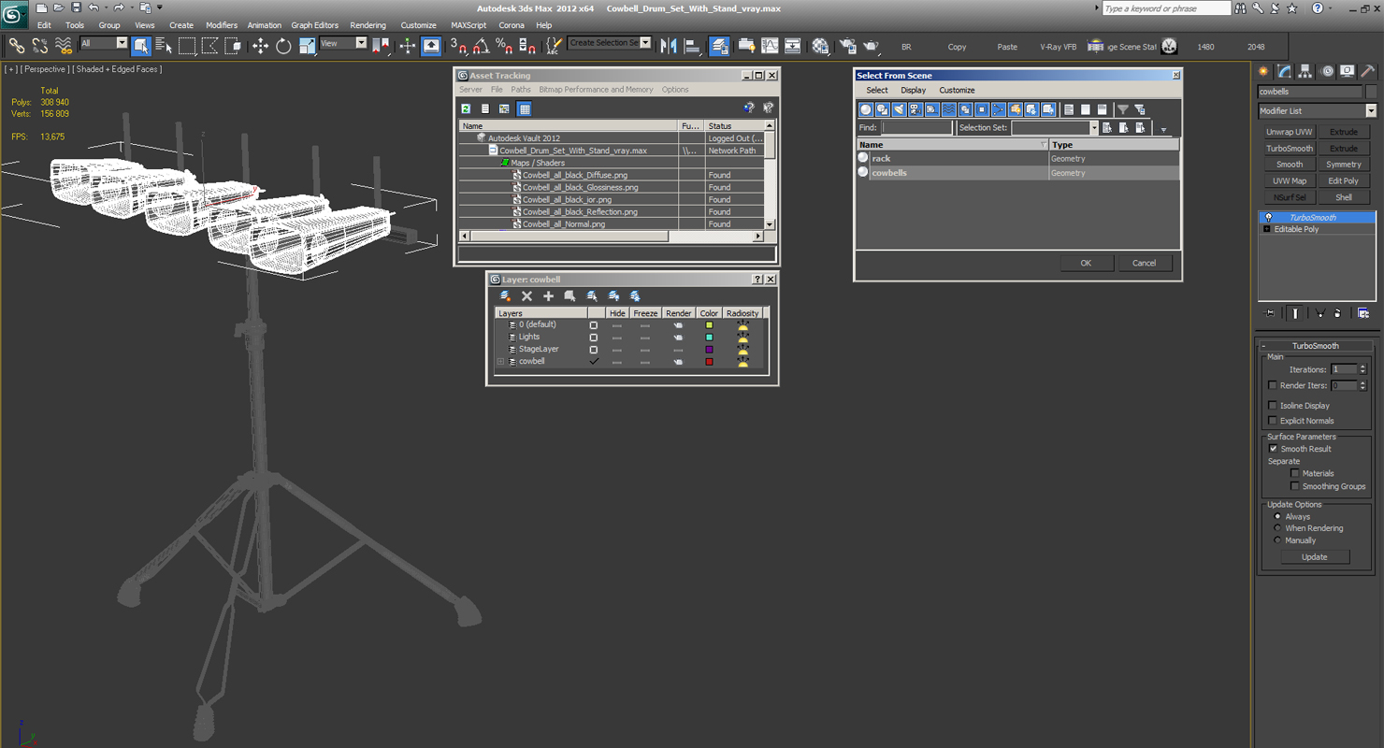Open Render Setup teapot icon
Screen dimensions: 1384x748
848,45
